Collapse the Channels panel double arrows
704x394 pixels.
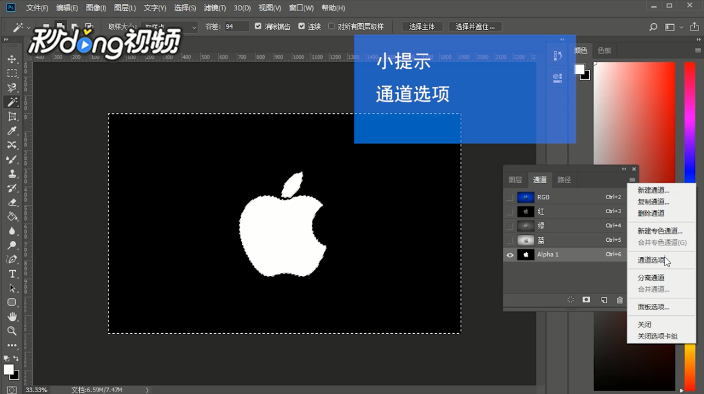pyautogui.click(x=623, y=169)
